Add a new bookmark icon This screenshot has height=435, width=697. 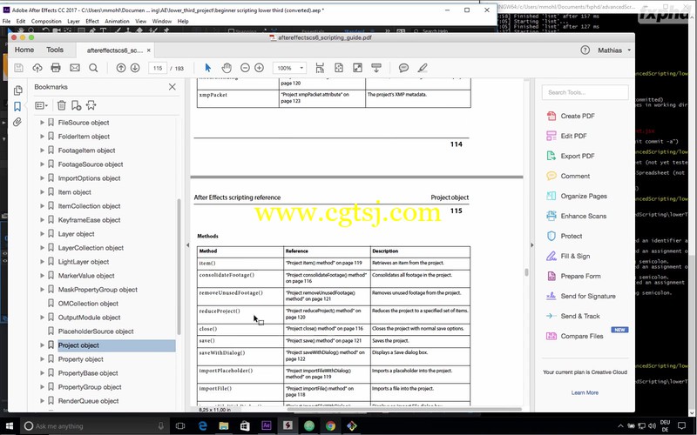[x=76, y=105]
